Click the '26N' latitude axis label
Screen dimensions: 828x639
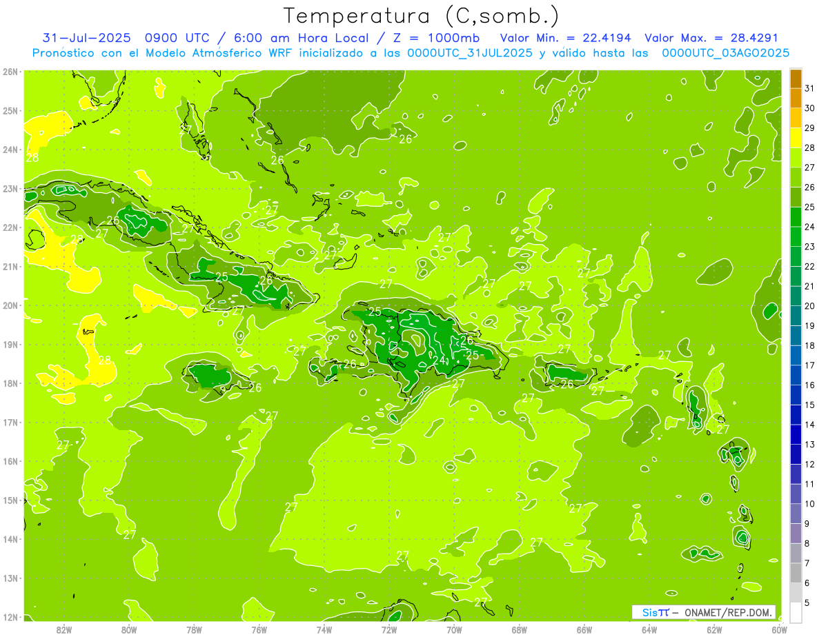pyautogui.click(x=10, y=71)
